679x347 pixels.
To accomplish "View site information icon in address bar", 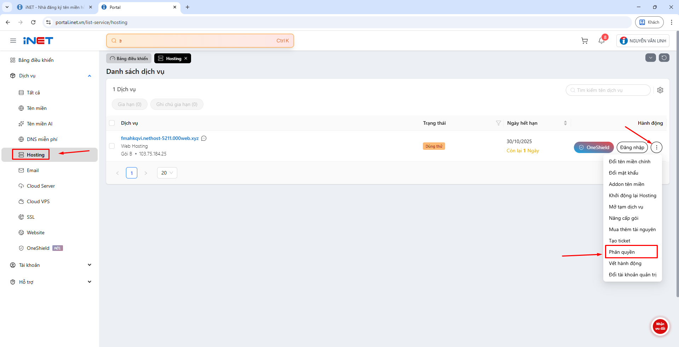I will [48, 22].
